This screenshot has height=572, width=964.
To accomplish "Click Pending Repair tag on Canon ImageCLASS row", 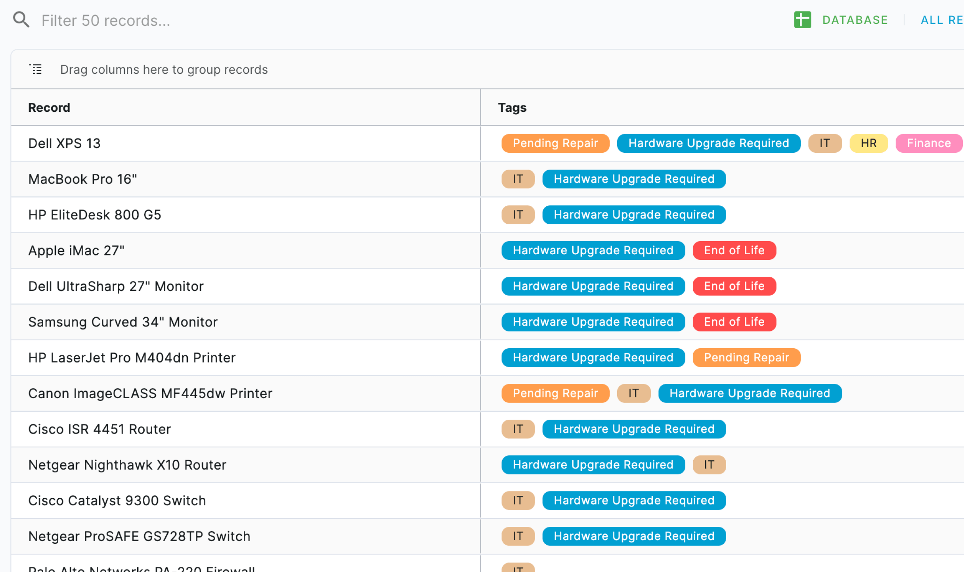I will point(555,393).
